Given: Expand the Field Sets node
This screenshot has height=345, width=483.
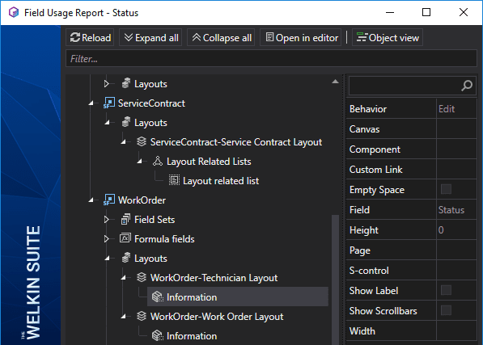Looking at the screenshot, I should click(x=107, y=220).
